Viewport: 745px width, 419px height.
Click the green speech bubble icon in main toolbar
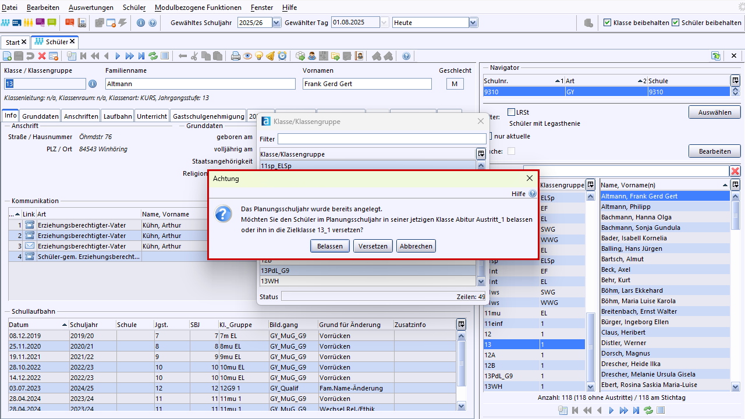(52, 23)
